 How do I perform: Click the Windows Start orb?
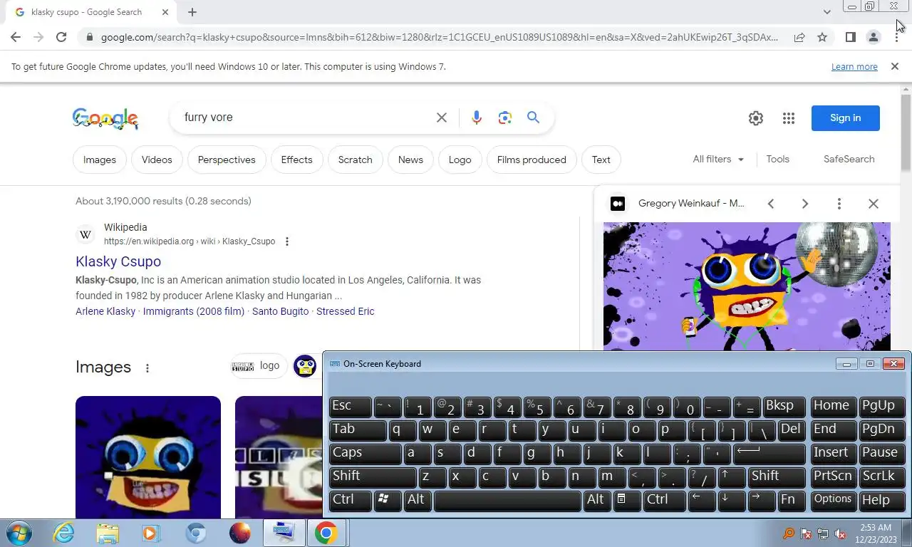point(19,533)
